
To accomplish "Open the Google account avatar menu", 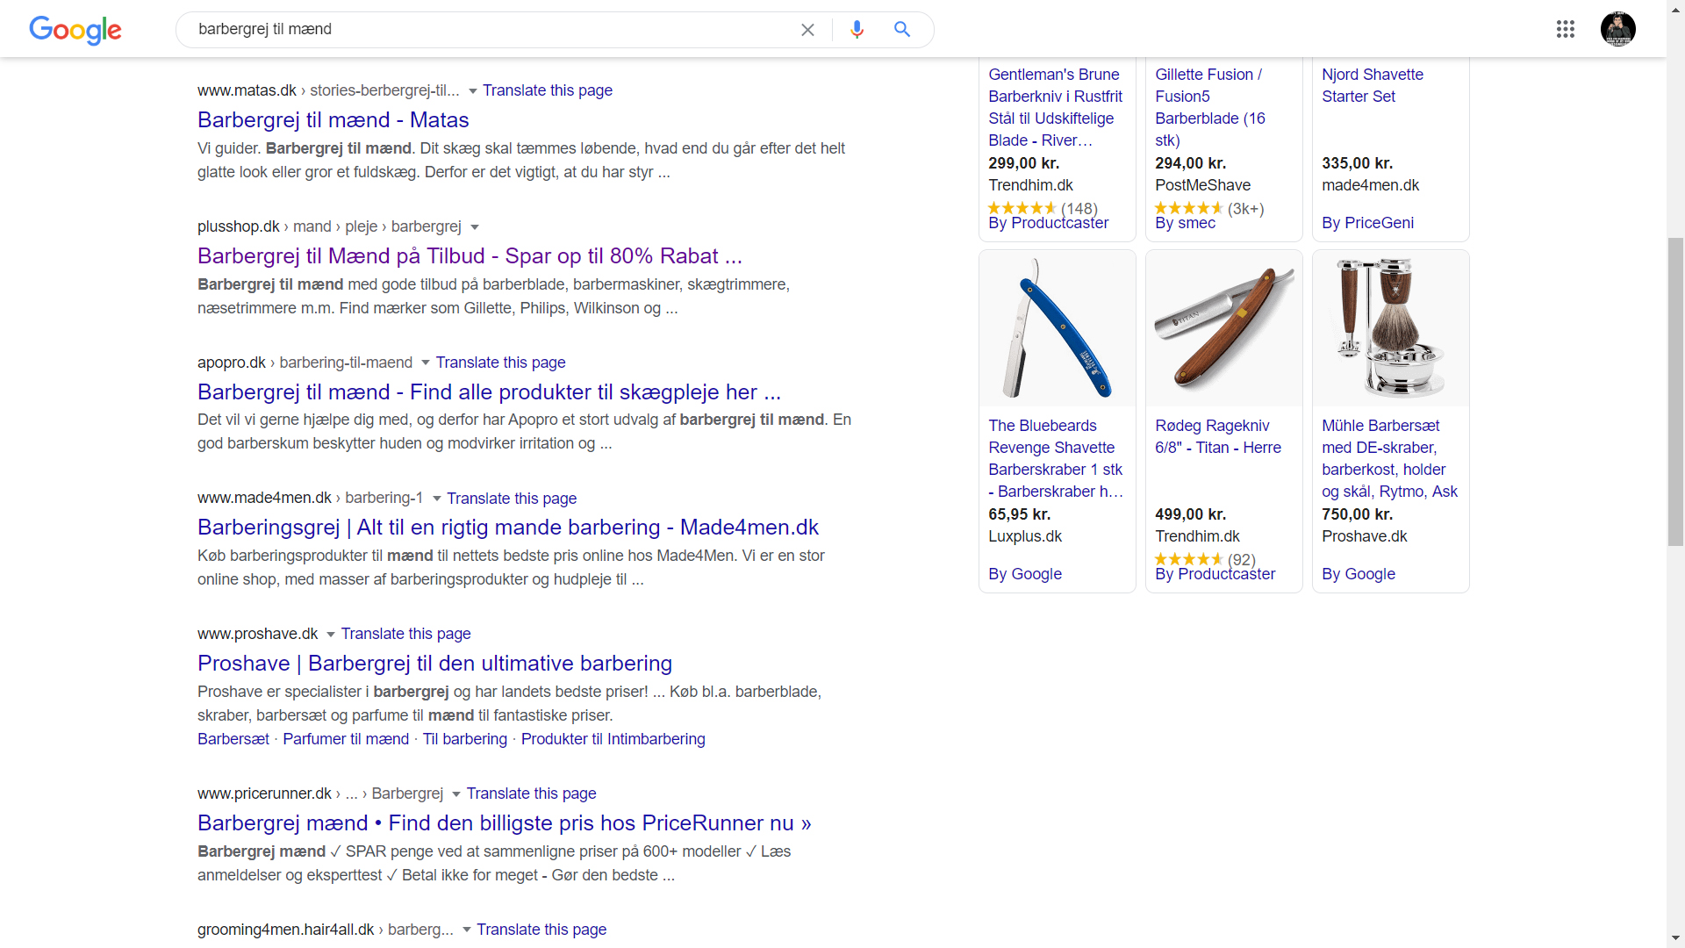I will (x=1617, y=29).
